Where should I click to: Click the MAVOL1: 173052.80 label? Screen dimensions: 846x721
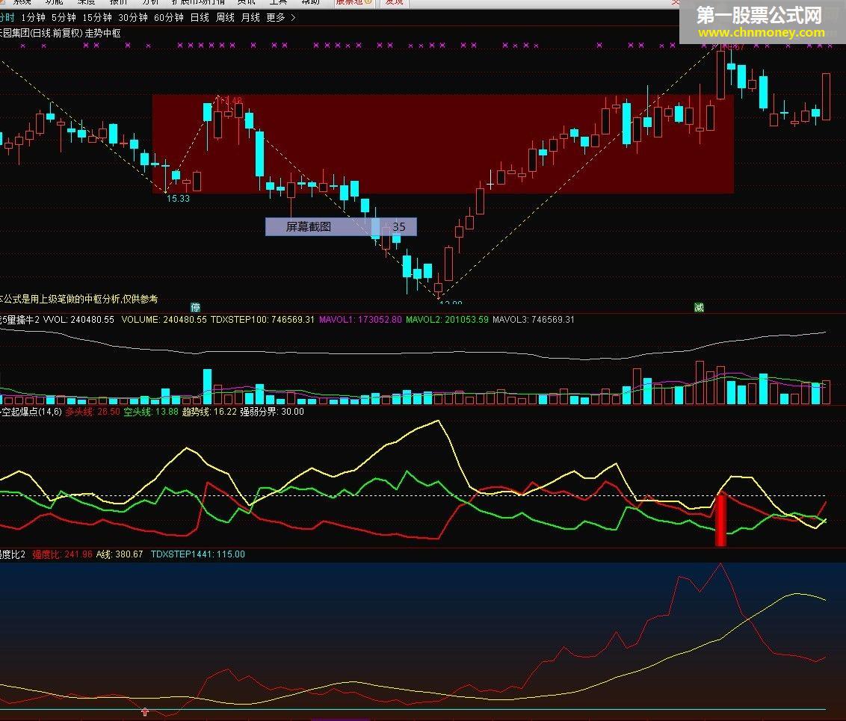360,320
